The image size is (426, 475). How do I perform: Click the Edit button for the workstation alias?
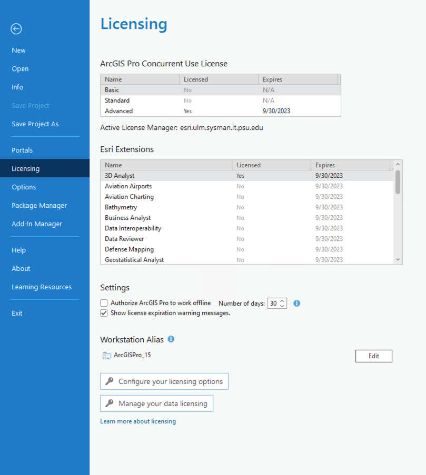click(x=373, y=356)
